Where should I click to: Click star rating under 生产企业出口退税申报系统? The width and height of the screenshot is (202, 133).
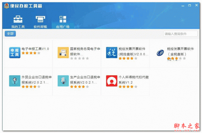click(x=79, y=87)
